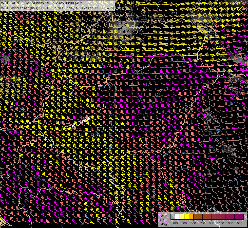This screenshot has width=248, height=228.
Task: Click the '1100' legend tick label
Action: click(x=221, y=223)
